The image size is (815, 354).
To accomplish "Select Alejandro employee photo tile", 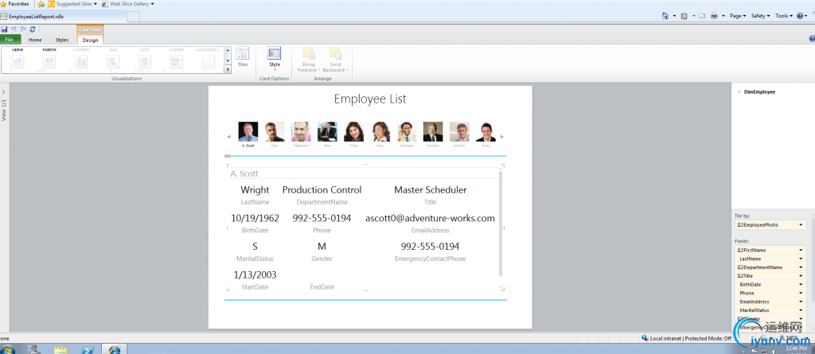I will click(301, 131).
